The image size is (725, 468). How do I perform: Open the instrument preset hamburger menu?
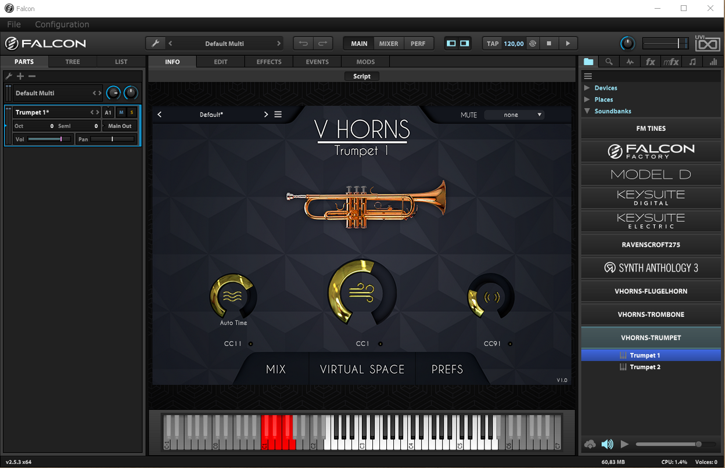pos(278,114)
